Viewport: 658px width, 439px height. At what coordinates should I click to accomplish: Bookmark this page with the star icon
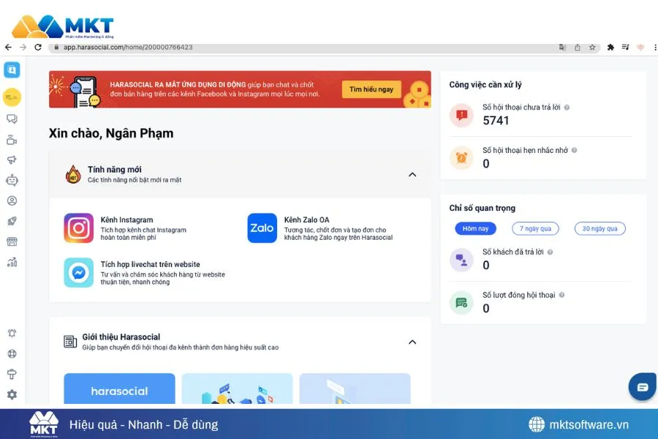point(592,47)
